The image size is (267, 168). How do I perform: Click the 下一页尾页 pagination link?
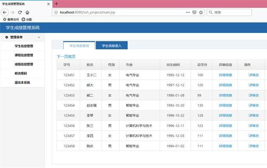[66, 57]
